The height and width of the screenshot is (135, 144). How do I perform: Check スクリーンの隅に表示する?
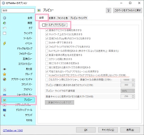pyautogui.click(x=47, y=59)
